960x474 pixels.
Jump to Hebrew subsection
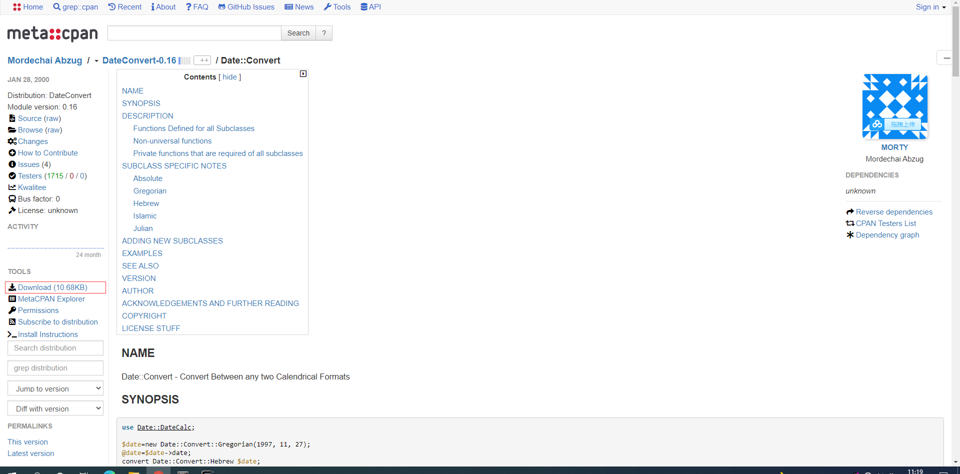pos(146,203)
